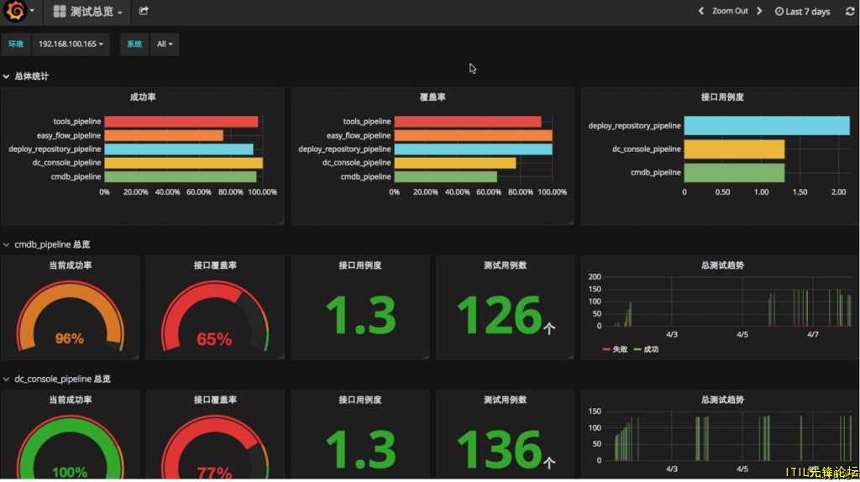
Task: Click the 77% coverage gauge in dc_console
Action: click(x=214, y=448)
